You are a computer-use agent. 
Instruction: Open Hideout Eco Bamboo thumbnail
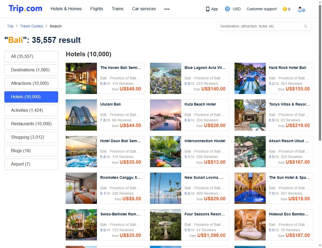(250, 225)
